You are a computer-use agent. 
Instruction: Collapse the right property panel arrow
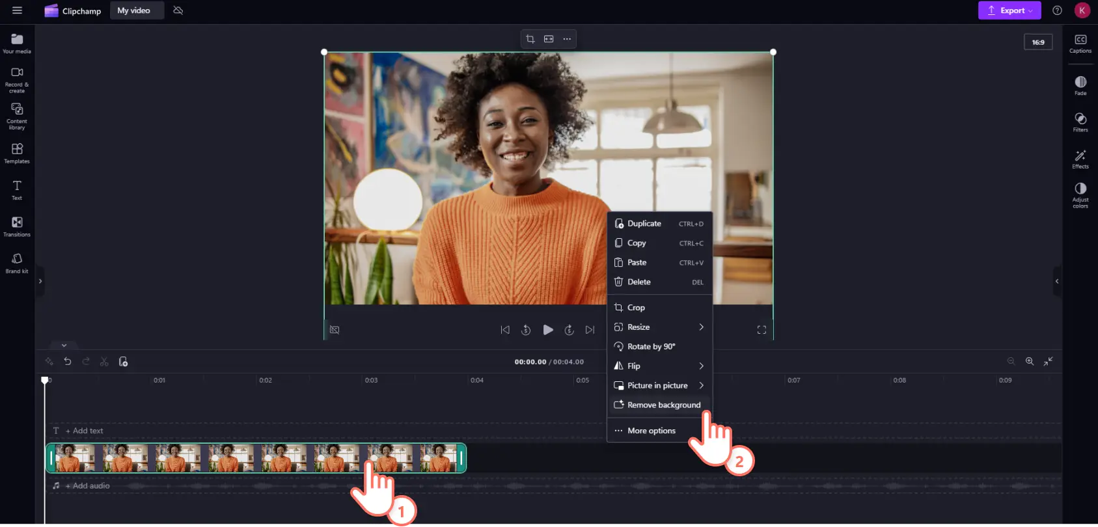[1057, 281]
